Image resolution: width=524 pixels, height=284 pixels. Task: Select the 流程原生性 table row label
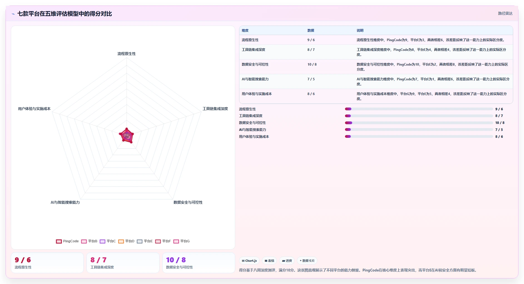click(250, 40)
